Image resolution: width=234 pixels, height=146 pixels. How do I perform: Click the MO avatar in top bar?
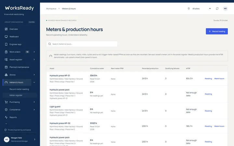coord(225,8)
